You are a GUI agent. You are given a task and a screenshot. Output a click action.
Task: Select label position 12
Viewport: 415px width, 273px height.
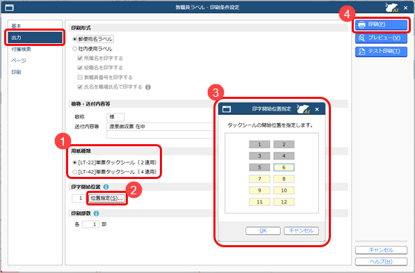(284, 202)
